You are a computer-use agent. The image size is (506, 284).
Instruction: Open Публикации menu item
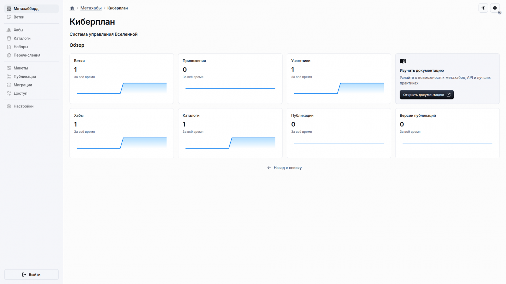[25, 77]
